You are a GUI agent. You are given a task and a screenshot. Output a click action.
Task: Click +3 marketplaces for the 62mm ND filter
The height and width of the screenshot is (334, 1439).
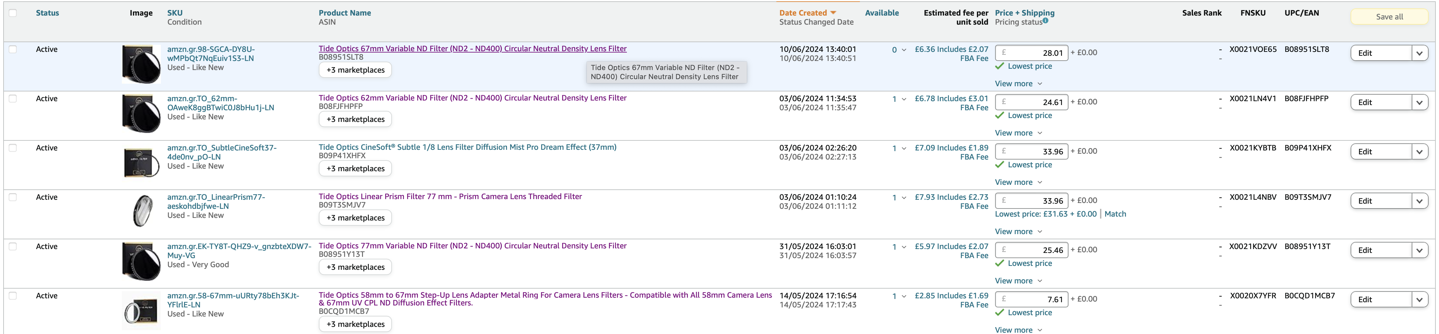point(355,119)
